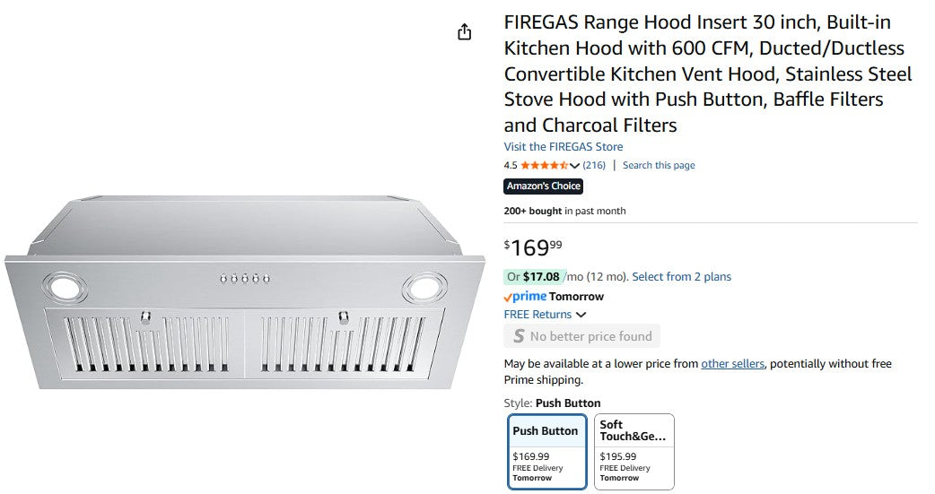Click the 'other sellers' link
Viewport: 935px width, 494px height.
732,364
